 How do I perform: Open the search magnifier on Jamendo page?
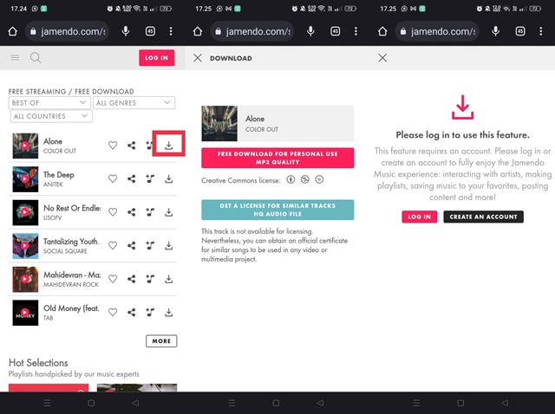[x=36, y=58]
